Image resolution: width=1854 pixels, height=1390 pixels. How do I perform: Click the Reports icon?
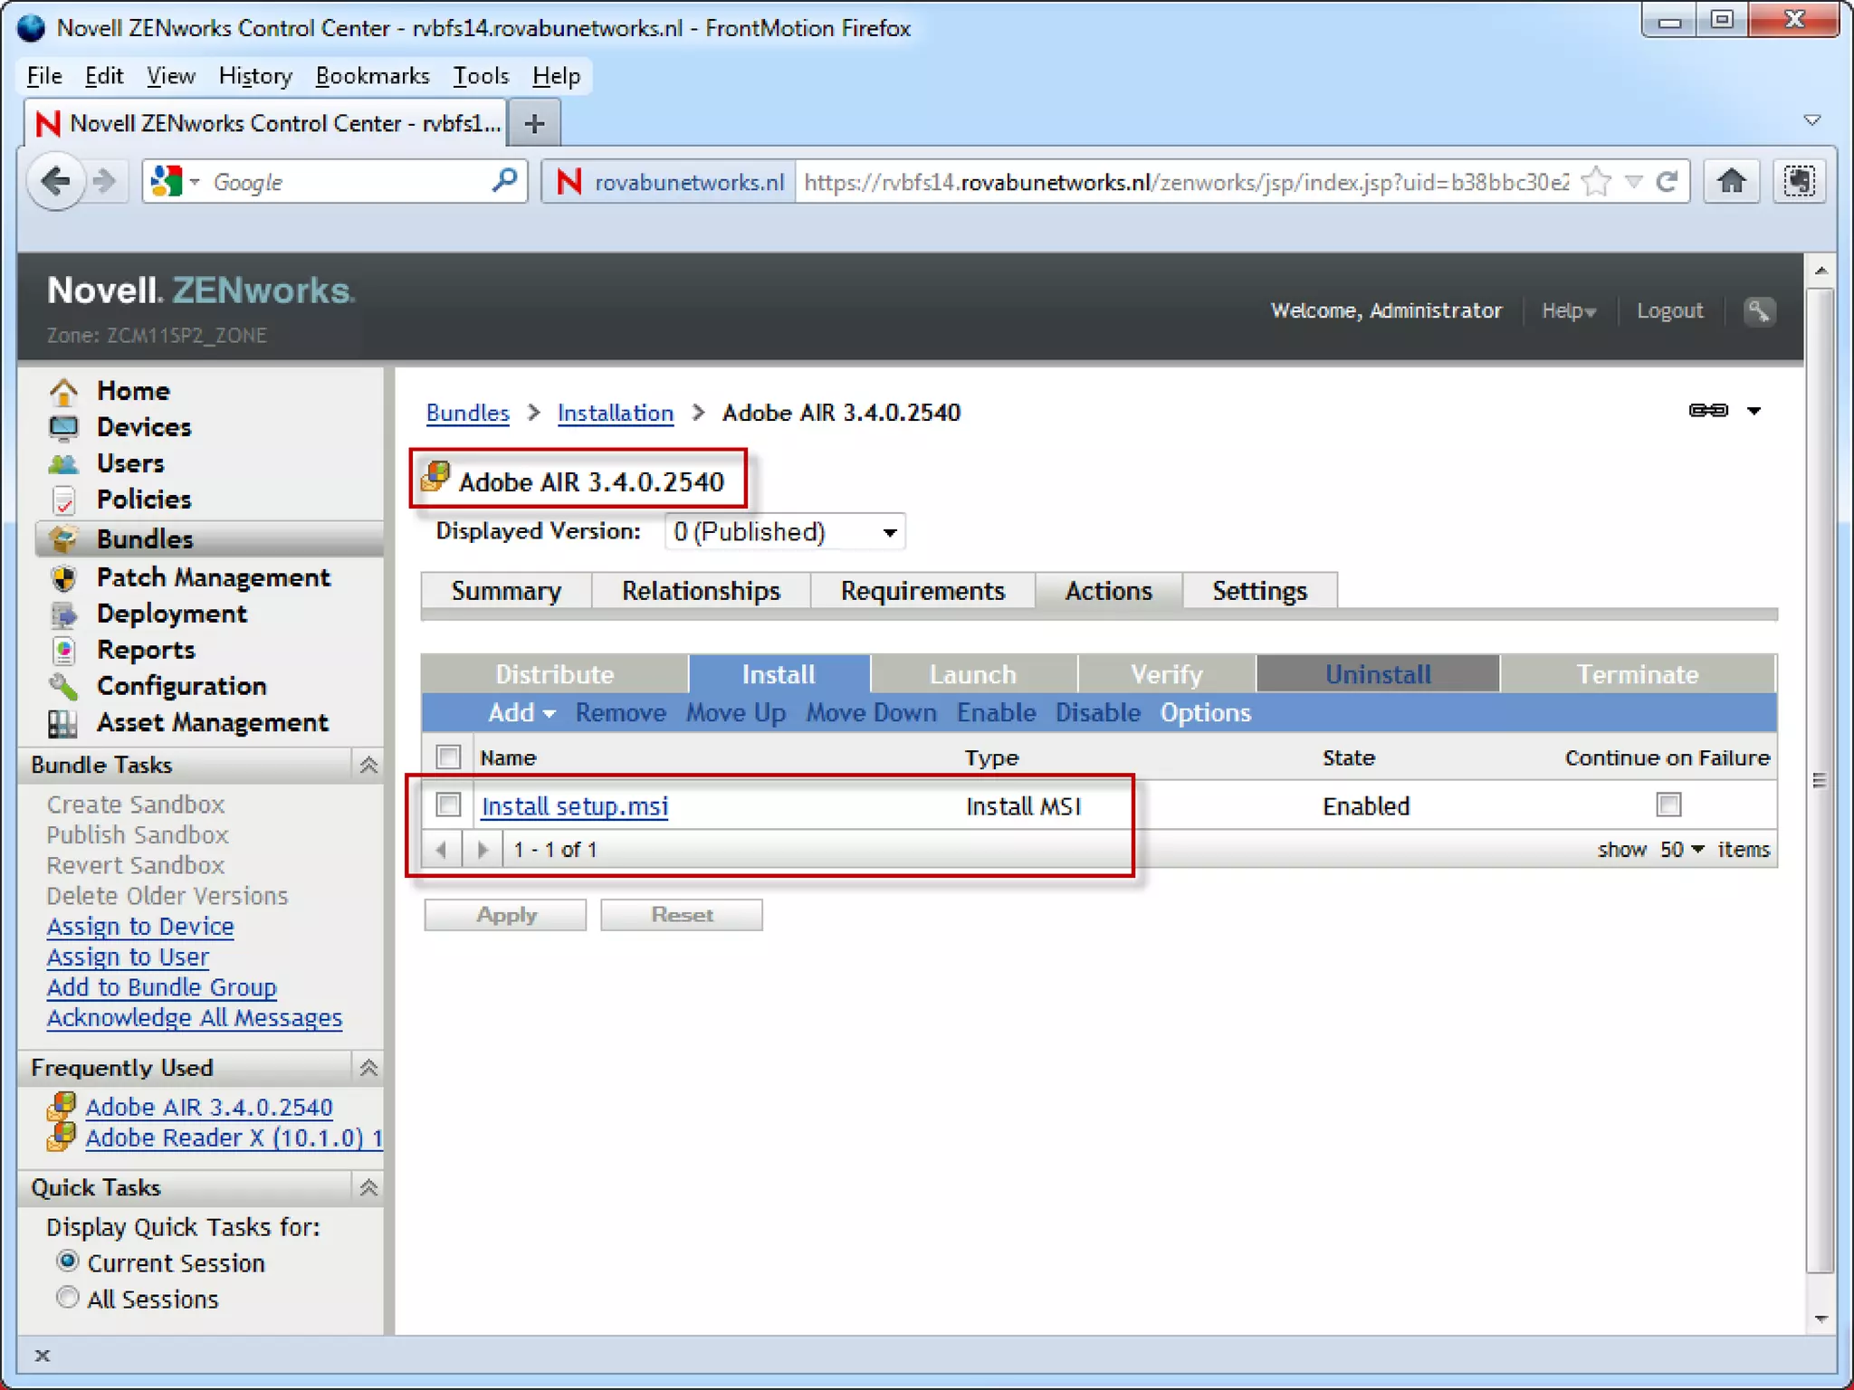(63, 651)
